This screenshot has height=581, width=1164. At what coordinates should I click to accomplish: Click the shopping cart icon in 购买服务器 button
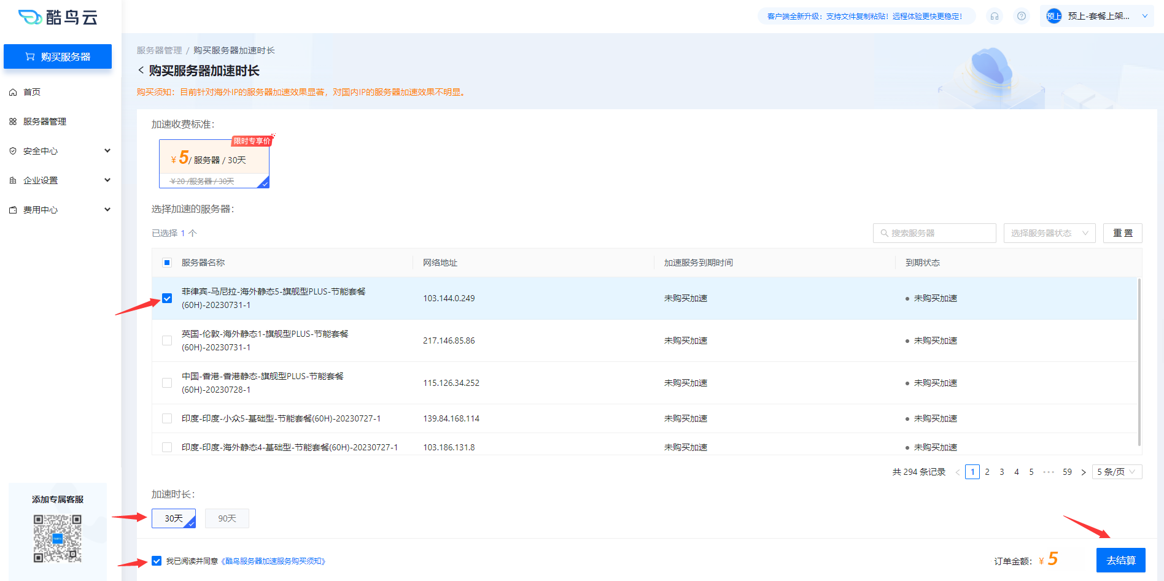[29, 56]
